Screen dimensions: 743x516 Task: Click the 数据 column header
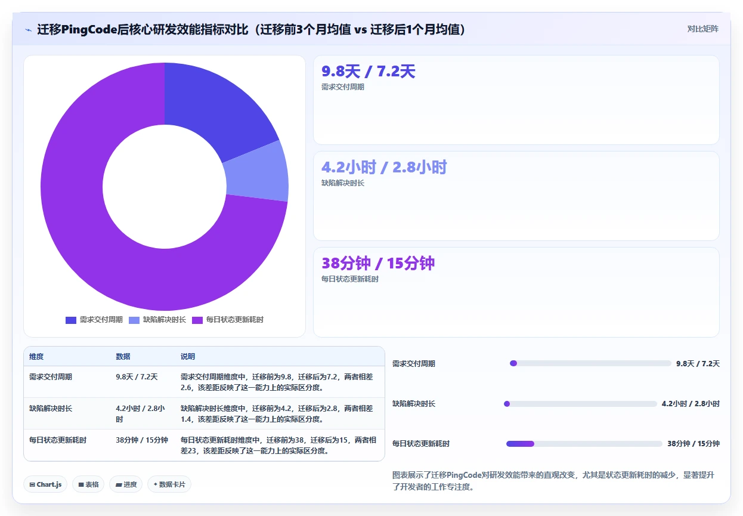[123, 357]
